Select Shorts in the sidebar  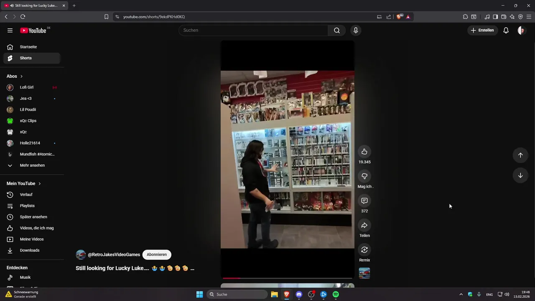pos(32,58)
